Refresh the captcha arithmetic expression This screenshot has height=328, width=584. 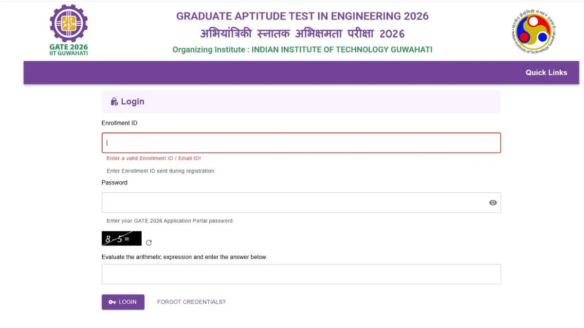tap(149, 242)
